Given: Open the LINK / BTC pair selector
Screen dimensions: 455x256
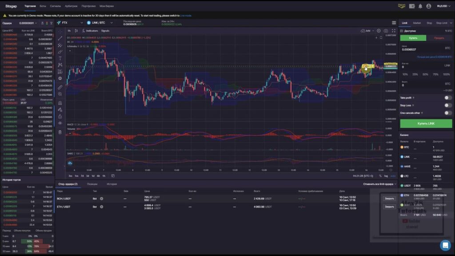Looking at the screenshot, I should tap(100, 22).
